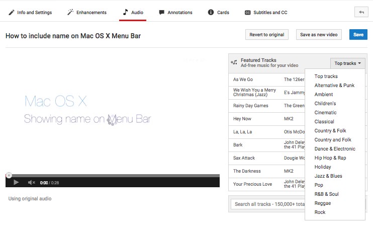Screen dimensions: 373x227
Task: Click the pencil icon beside Info and Settings
Action: coord(11,13)
